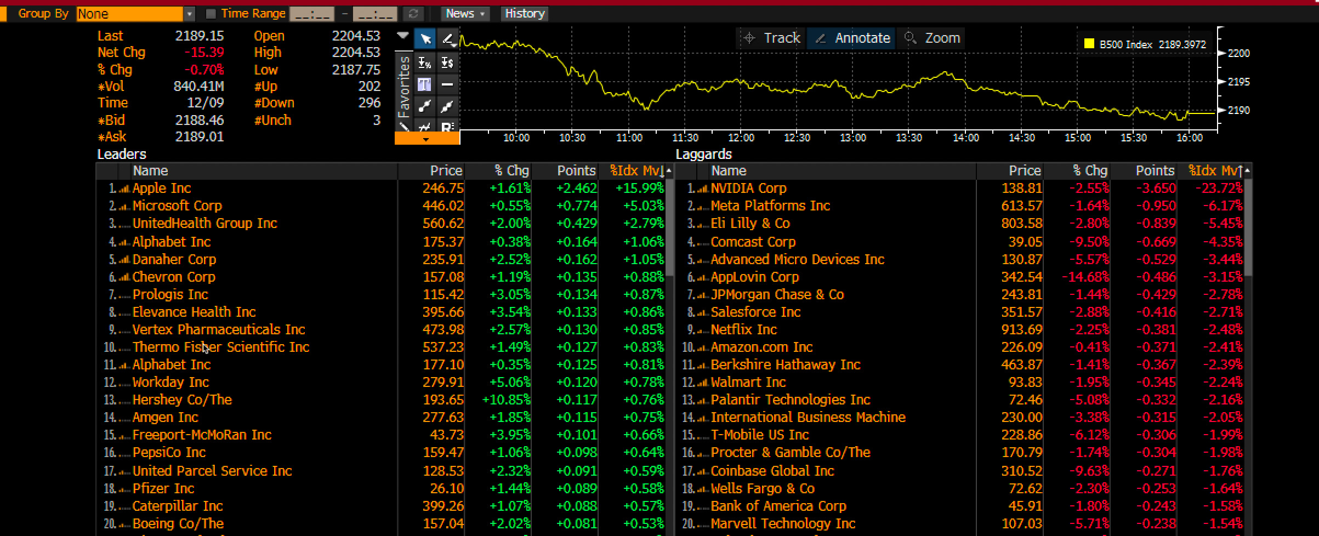Activate the Zoom chart mode
The image size is (1319, 536).
click(931, 38)
